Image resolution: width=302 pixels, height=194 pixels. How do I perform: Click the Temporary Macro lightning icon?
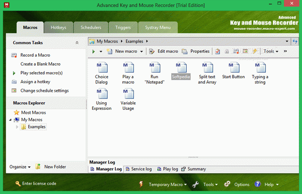click(141, 184)
